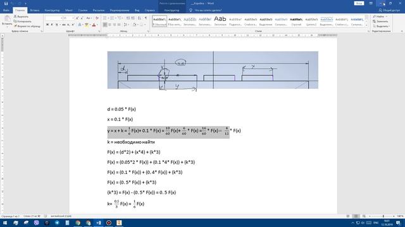Switch to Рассылки (Mailings) tab
Screen dimensions: 405x227
coord(99,10)
